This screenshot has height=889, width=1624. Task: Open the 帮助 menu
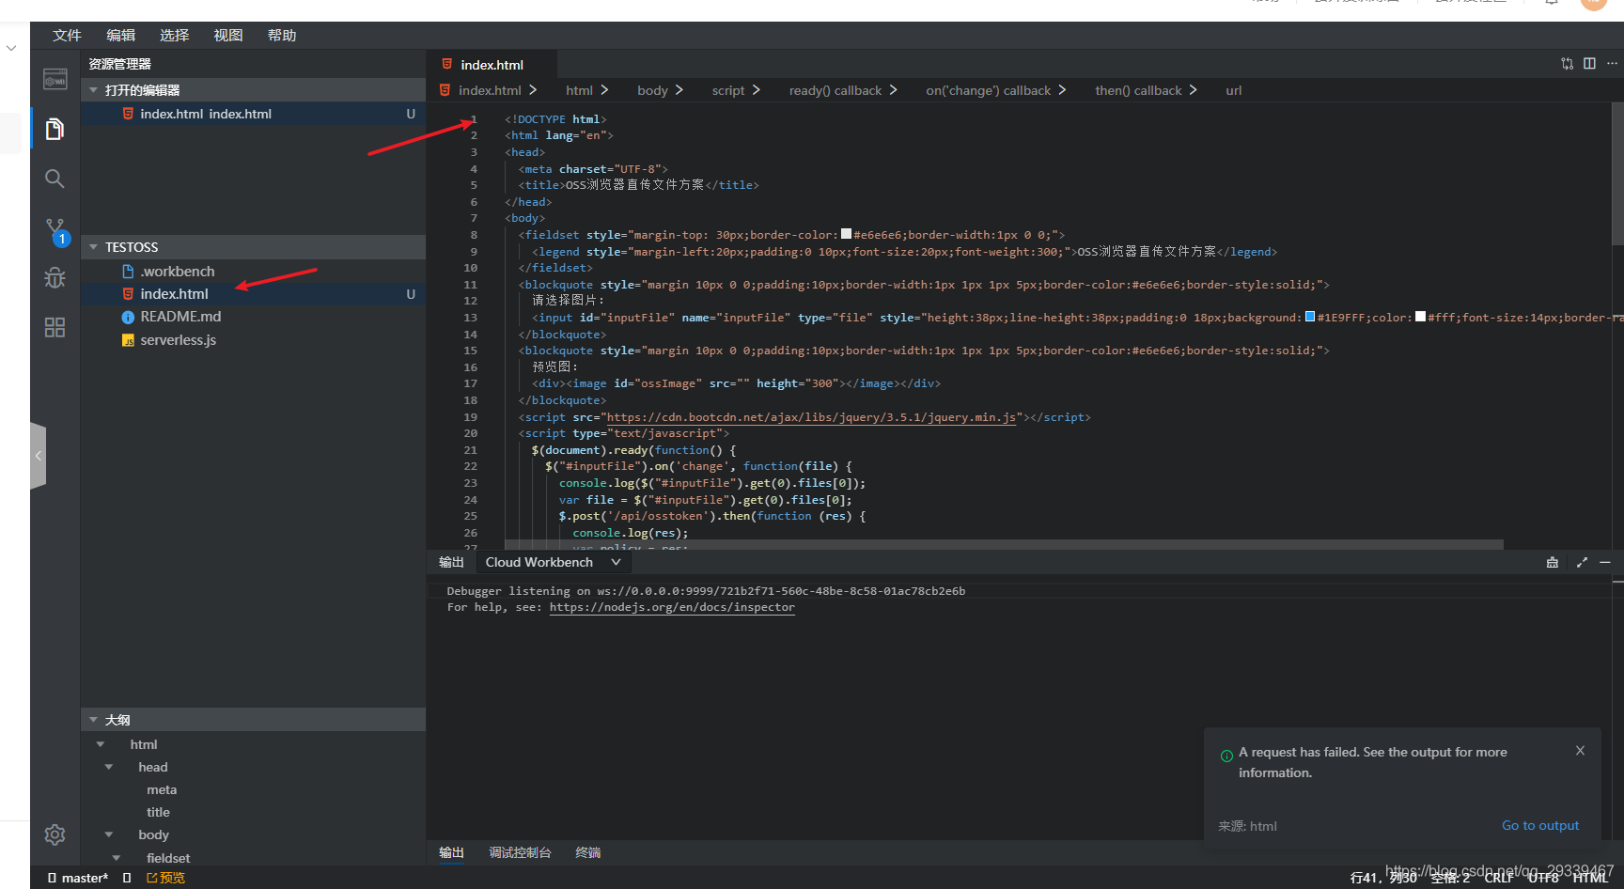282,36
